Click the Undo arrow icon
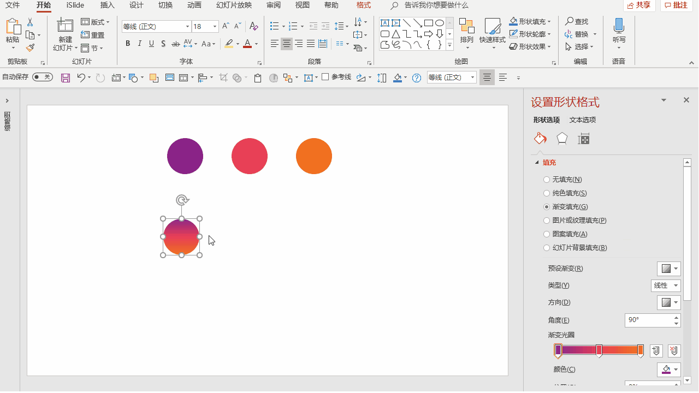Image resolution: width=699 pixels, height=393 pixels. (81, 78)
